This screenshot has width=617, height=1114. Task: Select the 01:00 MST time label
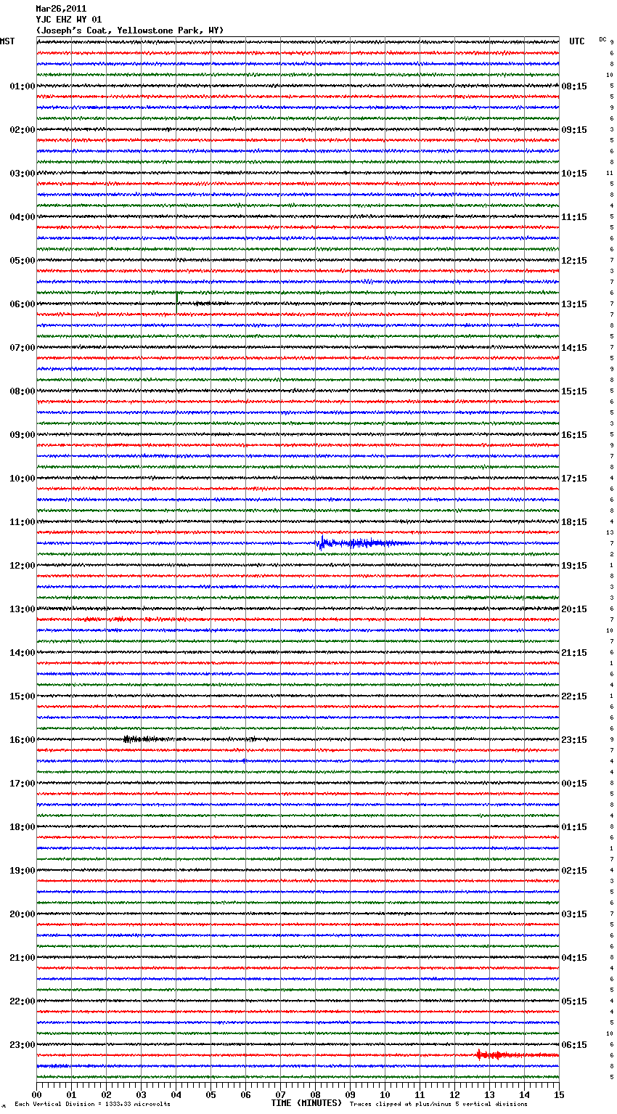click(x=23, y=86)
